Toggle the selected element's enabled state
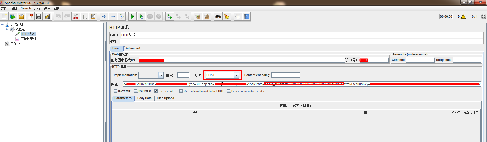Viewport: 487px width, 142px height. coord(121,17)
